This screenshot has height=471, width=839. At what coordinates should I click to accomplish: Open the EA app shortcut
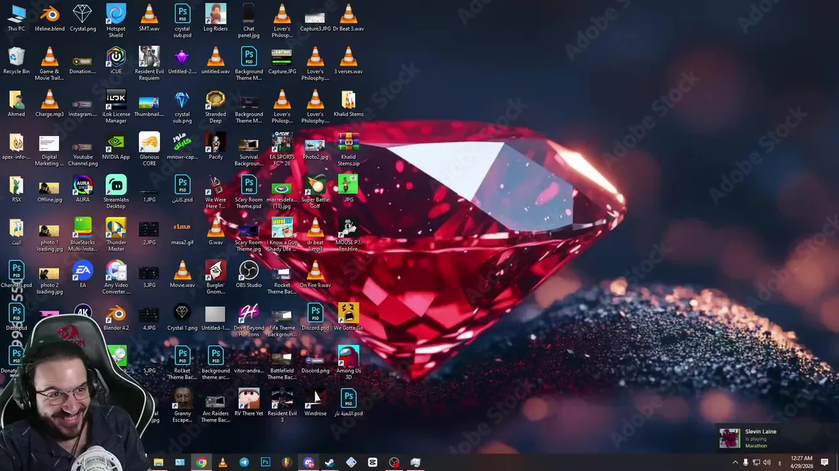pyautogui.click(x=83, y=275)
